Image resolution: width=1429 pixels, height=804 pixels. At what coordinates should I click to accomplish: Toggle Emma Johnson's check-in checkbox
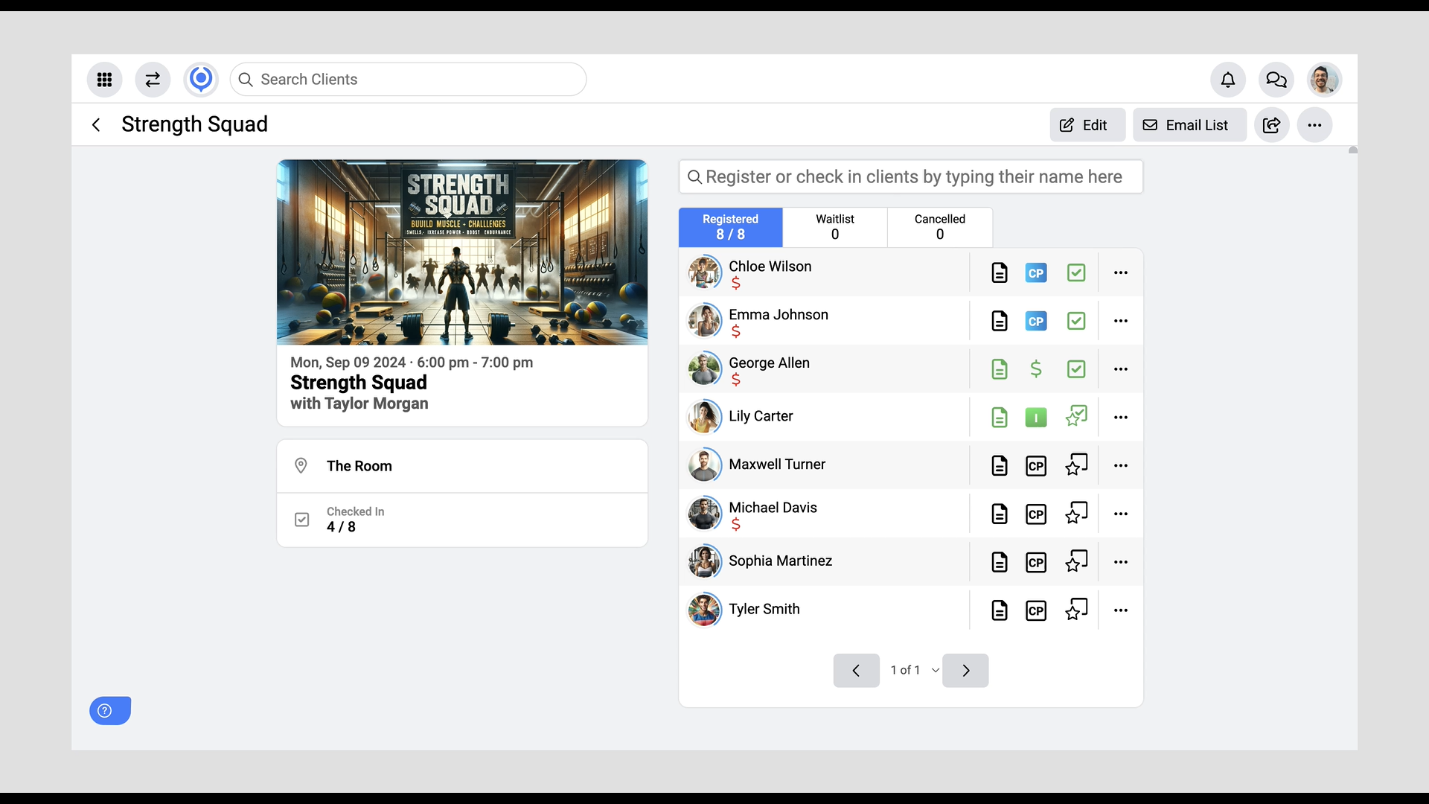point(1076,321)
